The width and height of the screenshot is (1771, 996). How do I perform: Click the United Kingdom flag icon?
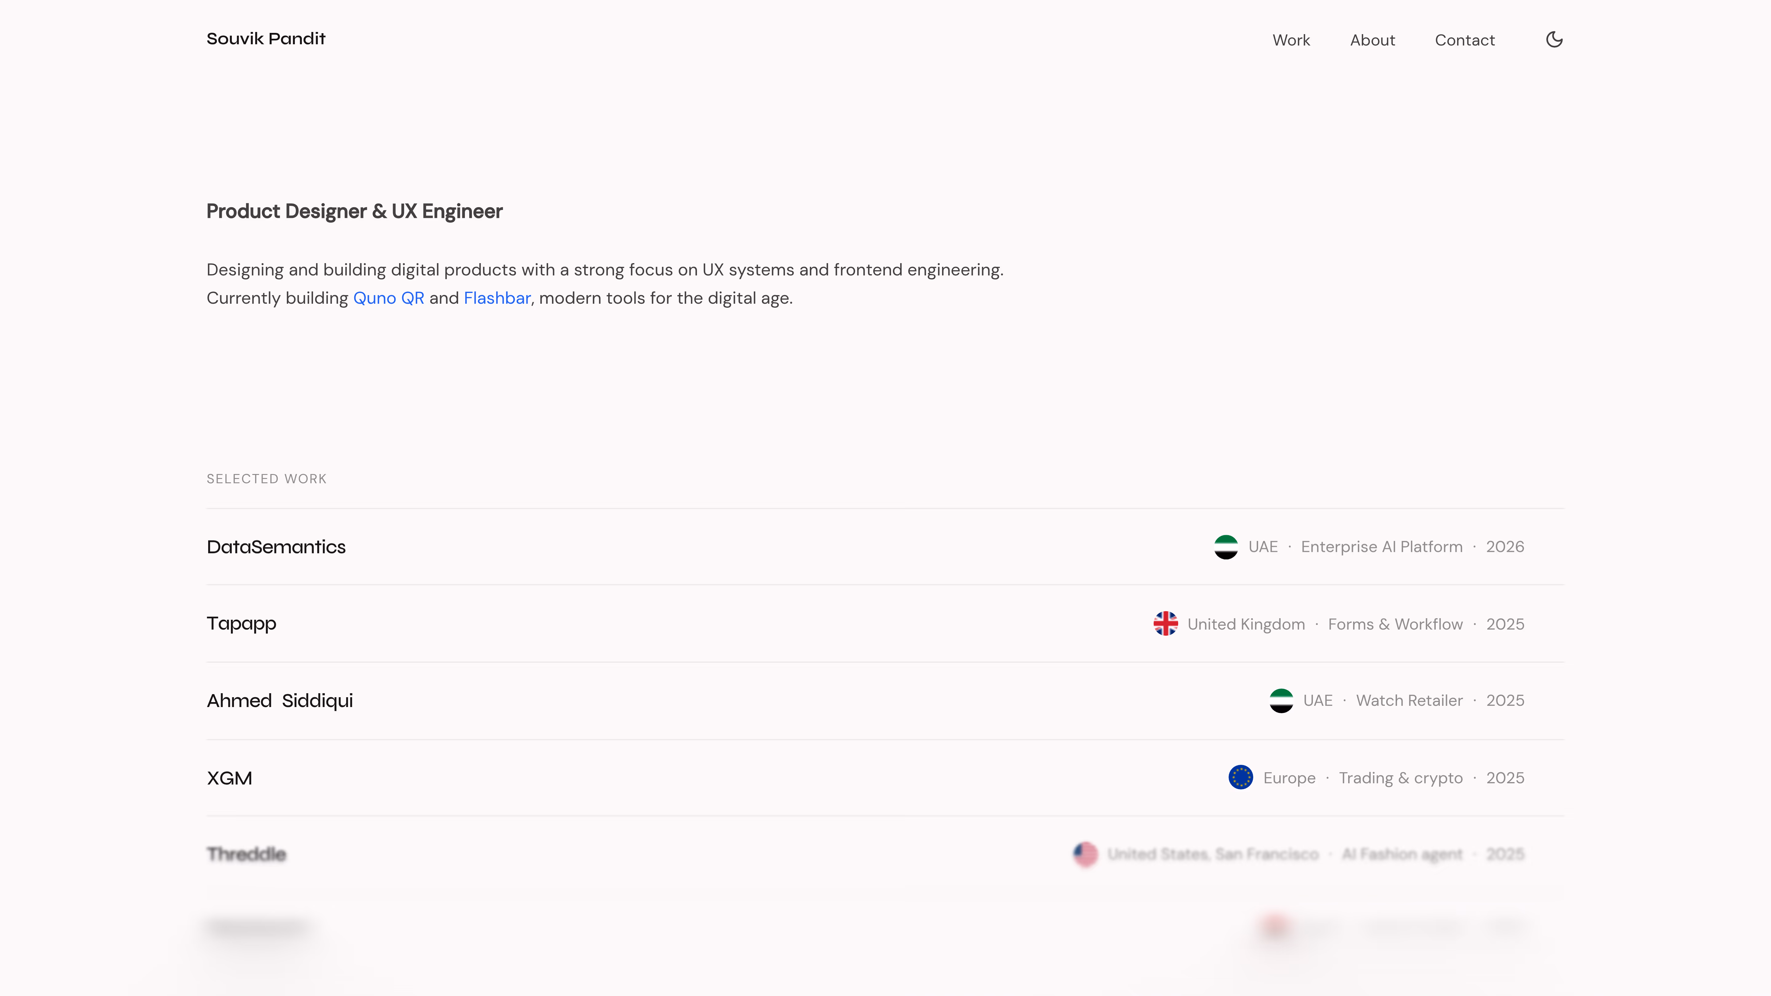click(x=1165, y=623)
